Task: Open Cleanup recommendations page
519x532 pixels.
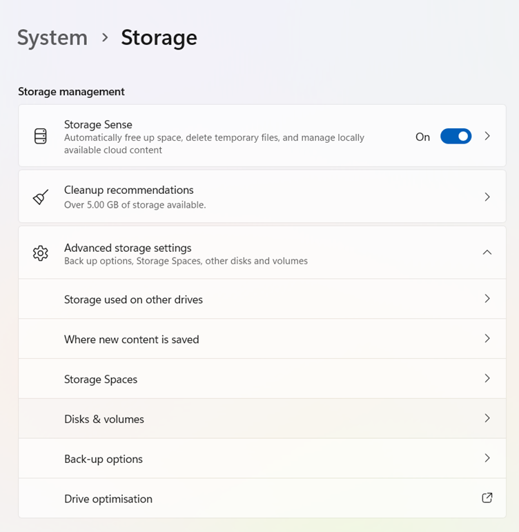Action: pos(262,197)
